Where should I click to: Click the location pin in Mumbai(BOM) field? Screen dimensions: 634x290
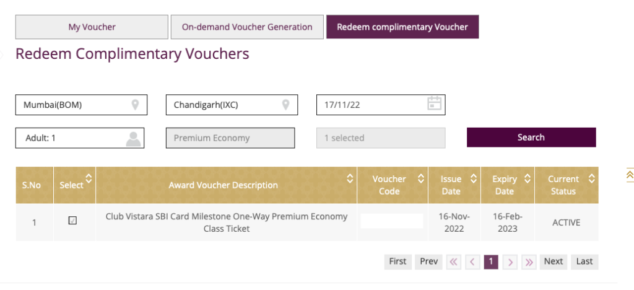click(135, 105)
